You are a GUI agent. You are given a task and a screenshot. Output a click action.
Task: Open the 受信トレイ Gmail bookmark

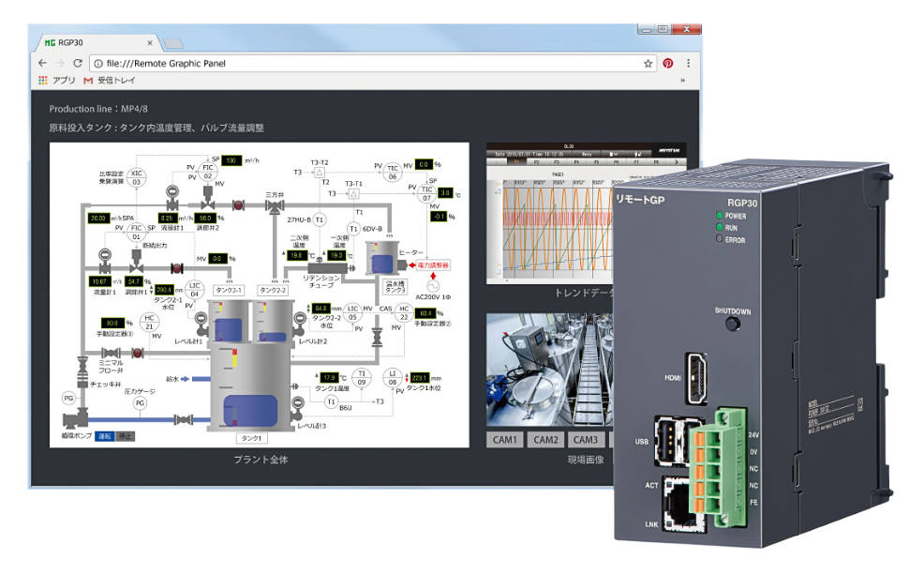click(110, 80)
